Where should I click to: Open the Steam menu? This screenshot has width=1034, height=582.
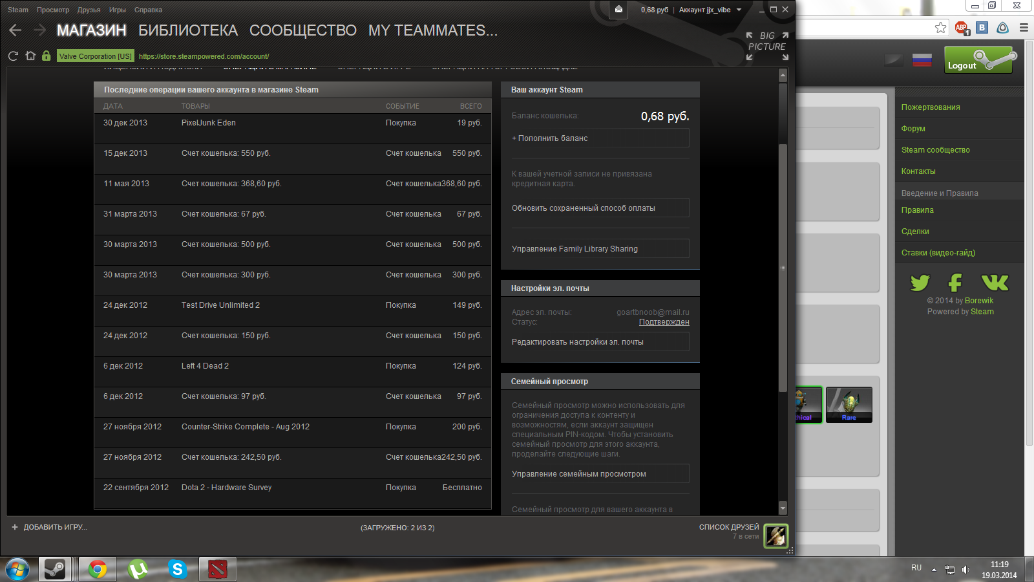point(18,10)
